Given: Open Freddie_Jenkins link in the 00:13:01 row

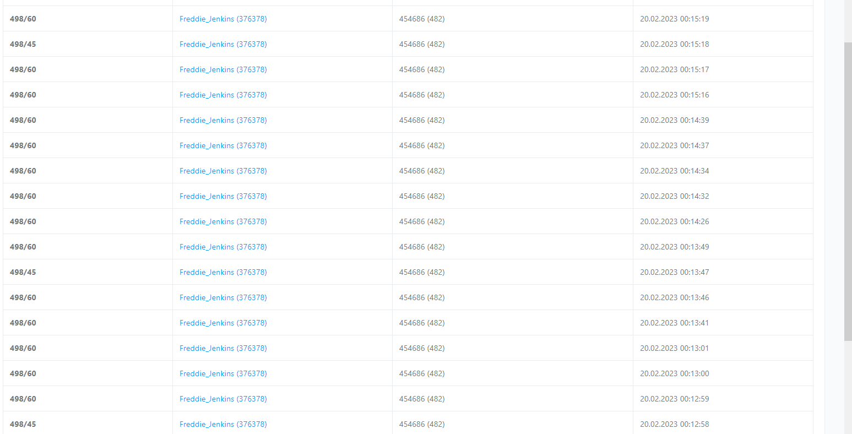Looking at the screenshot, I should click(223, 348).
